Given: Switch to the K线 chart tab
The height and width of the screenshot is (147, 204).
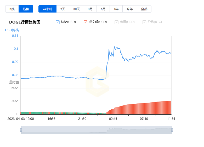Looking at the screenshot, I should [x=12, y=9].
